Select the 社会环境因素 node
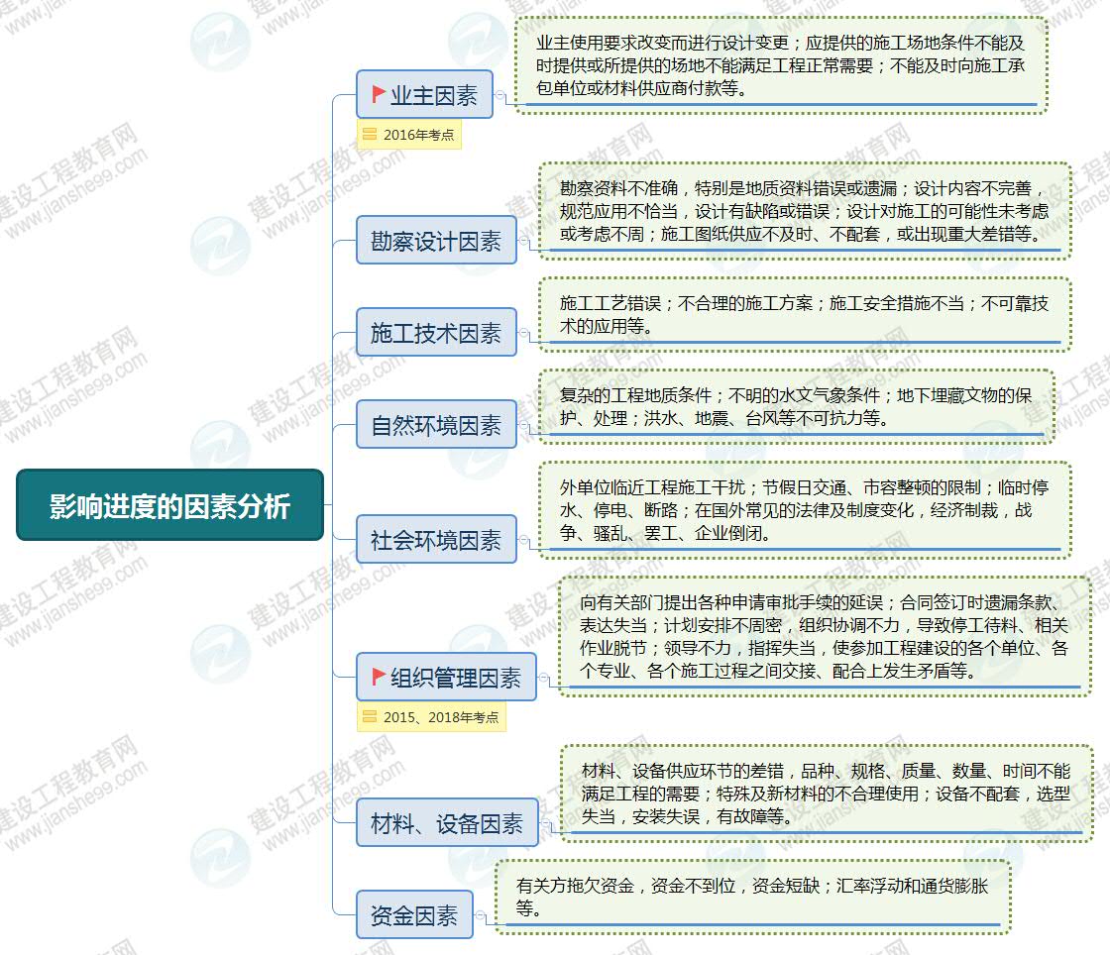The height and width of the screenshot is (955, 1110). [x=436, y=540]
